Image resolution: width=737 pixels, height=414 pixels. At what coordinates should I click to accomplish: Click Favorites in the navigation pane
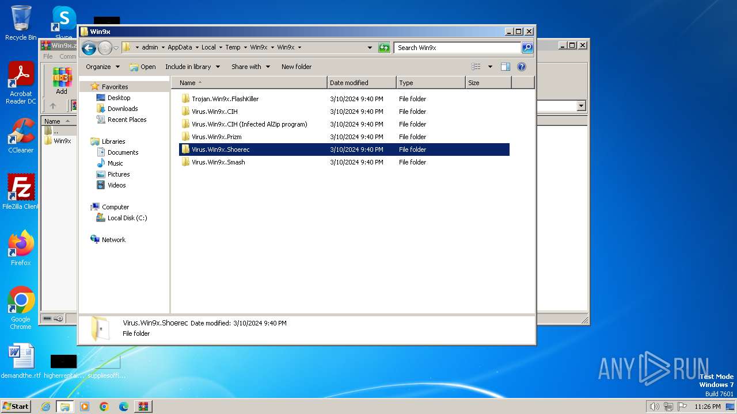pos(115,87)
